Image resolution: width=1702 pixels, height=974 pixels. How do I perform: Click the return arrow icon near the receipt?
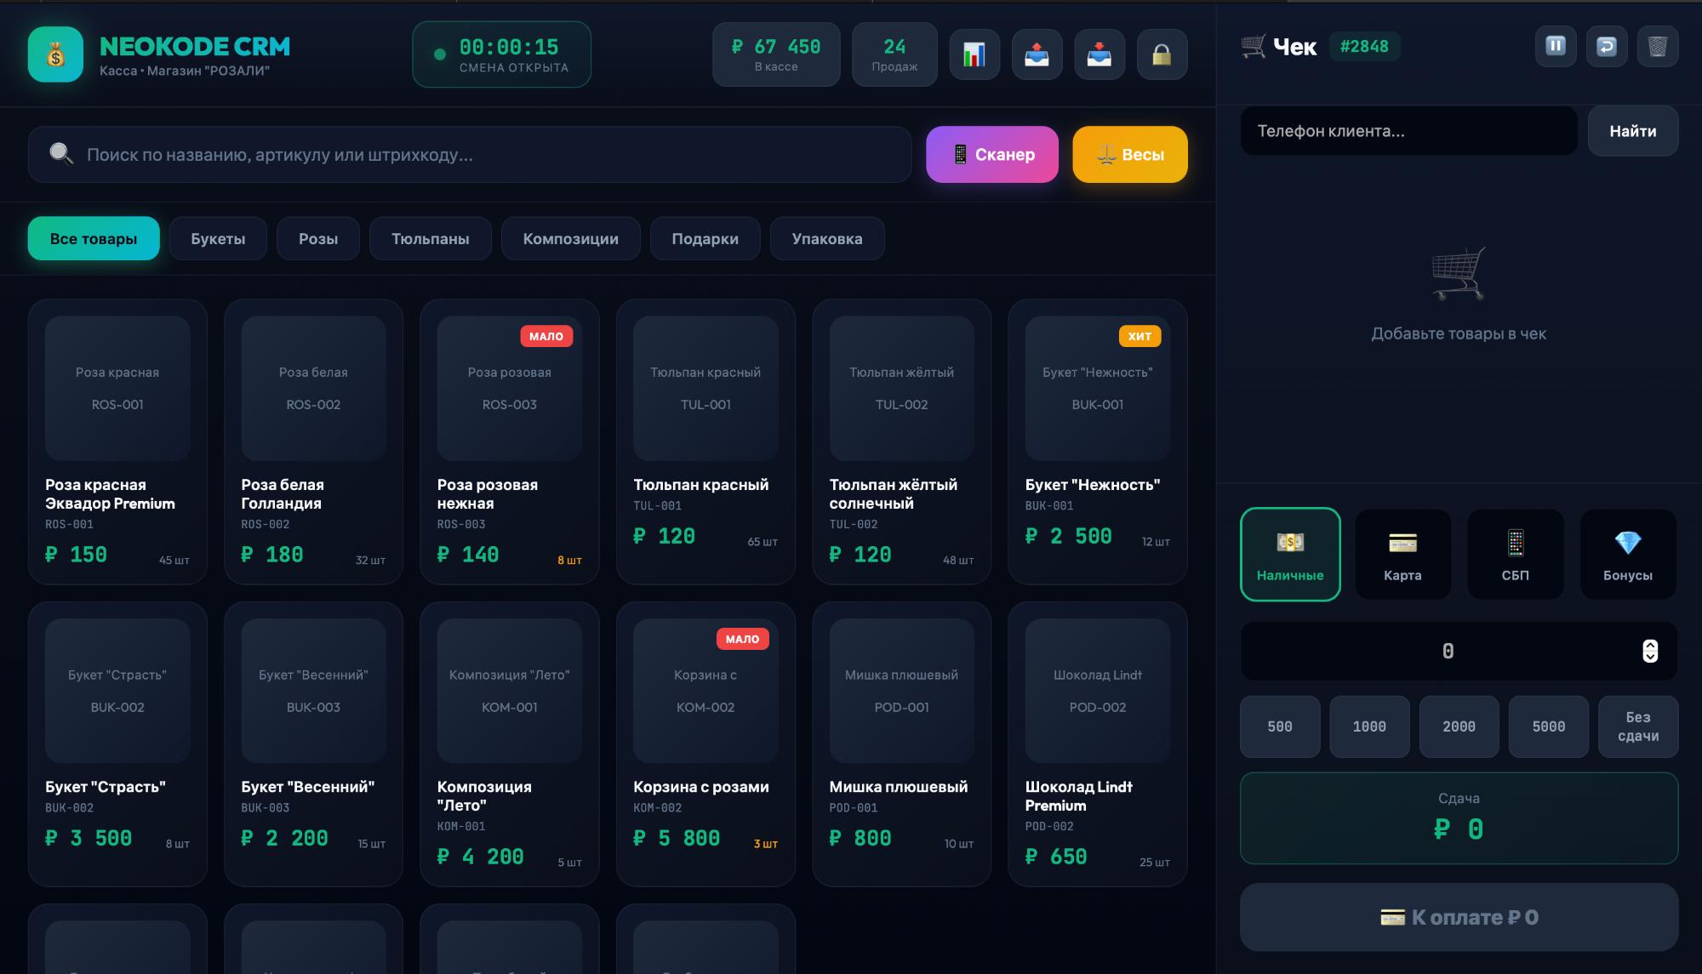(1605, 47)
